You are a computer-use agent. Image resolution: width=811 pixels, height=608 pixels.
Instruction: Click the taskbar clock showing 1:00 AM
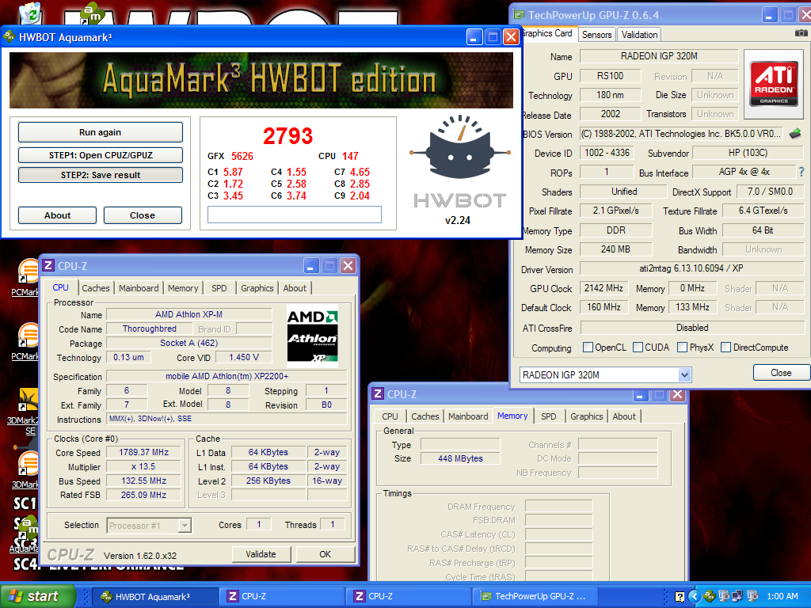pos(782,597)
